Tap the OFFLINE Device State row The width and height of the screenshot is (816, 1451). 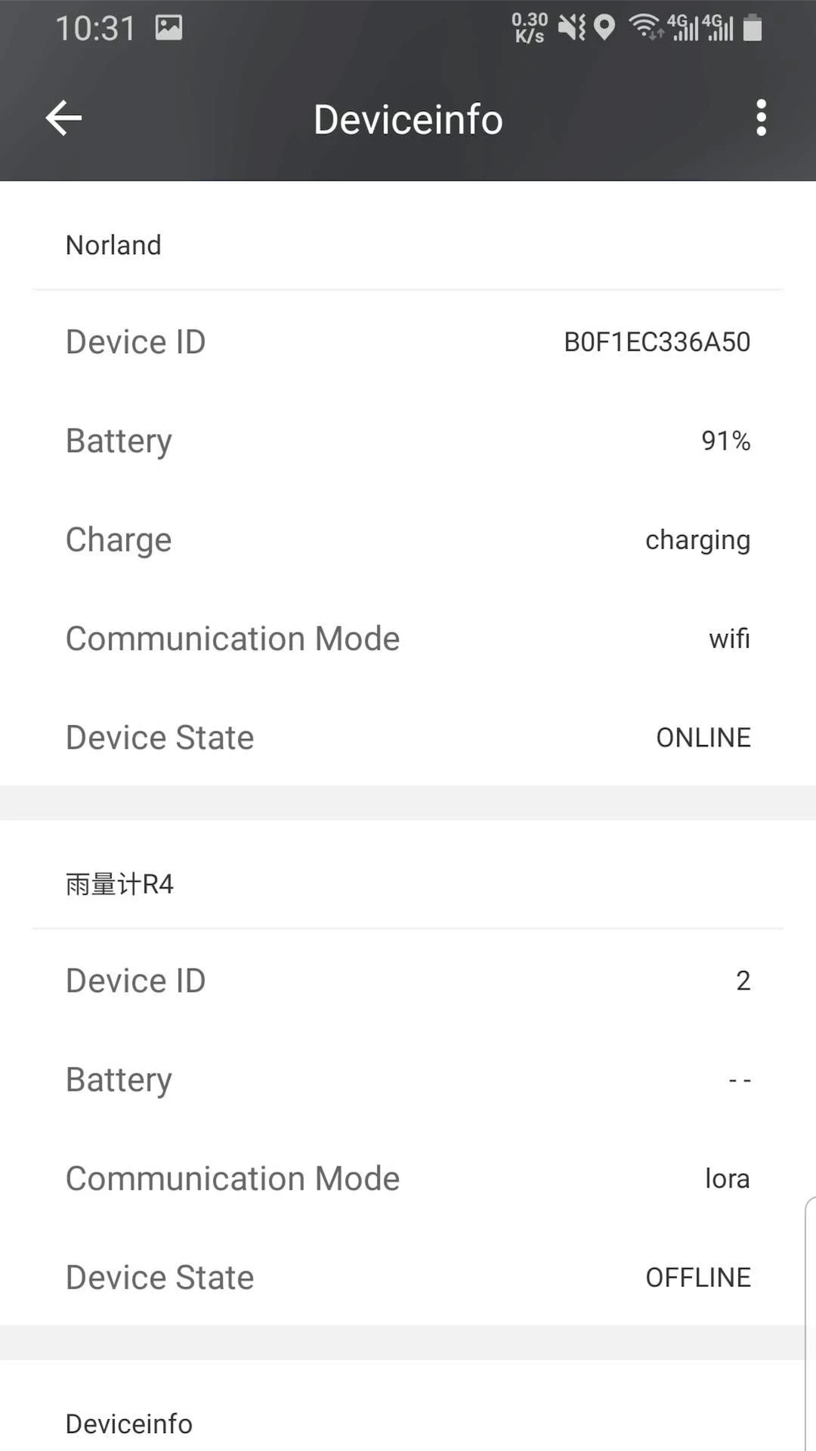(x=408, y=1277)
